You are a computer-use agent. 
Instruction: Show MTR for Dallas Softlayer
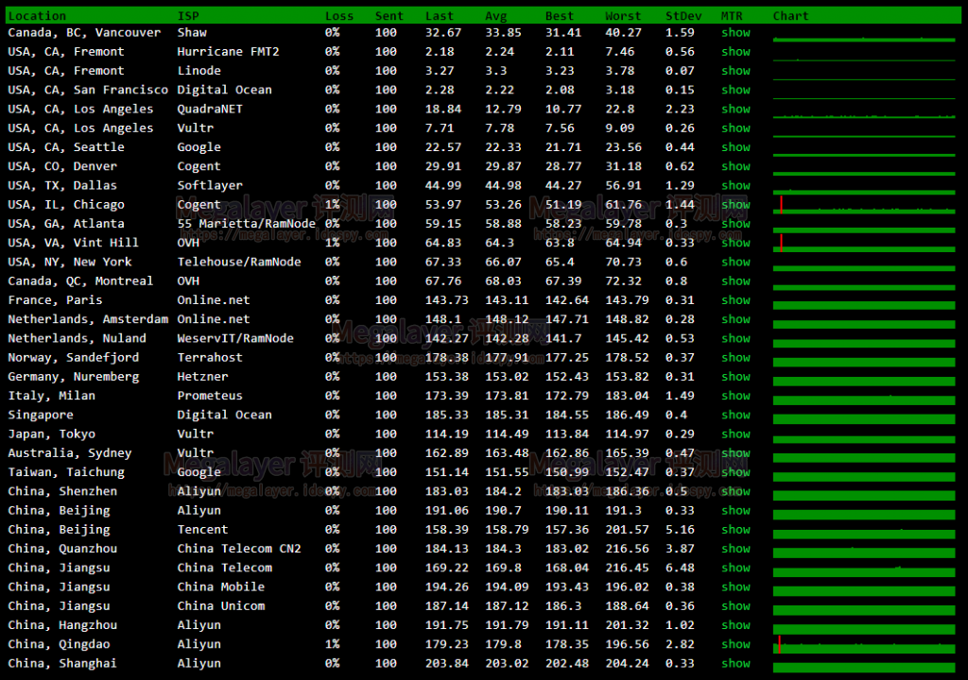tap(735, 186)
